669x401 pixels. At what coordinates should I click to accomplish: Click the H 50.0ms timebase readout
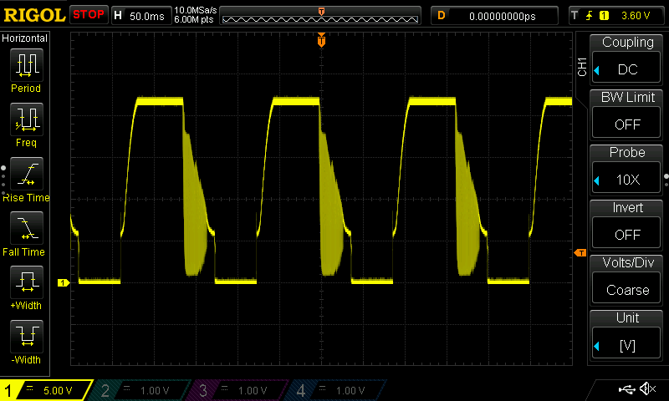point(141,16)
